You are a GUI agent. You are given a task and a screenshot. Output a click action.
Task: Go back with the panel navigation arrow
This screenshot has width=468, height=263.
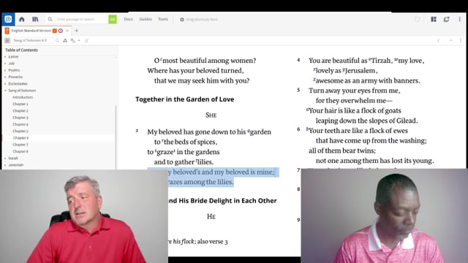(x=439, y=41)
